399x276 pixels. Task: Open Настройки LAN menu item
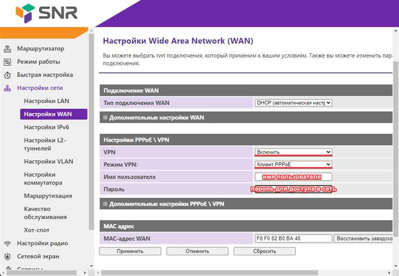coord(47,101)
